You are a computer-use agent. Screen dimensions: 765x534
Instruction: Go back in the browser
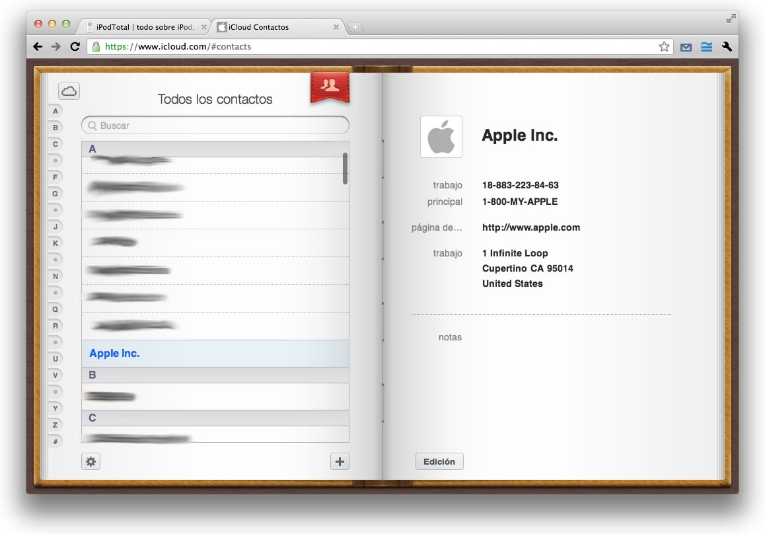[x=38, y=46]
